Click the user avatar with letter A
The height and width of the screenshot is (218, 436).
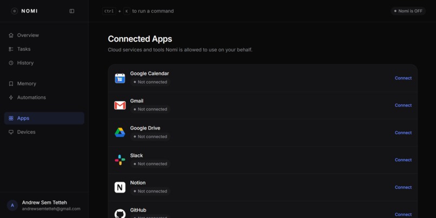pos(12,206)
